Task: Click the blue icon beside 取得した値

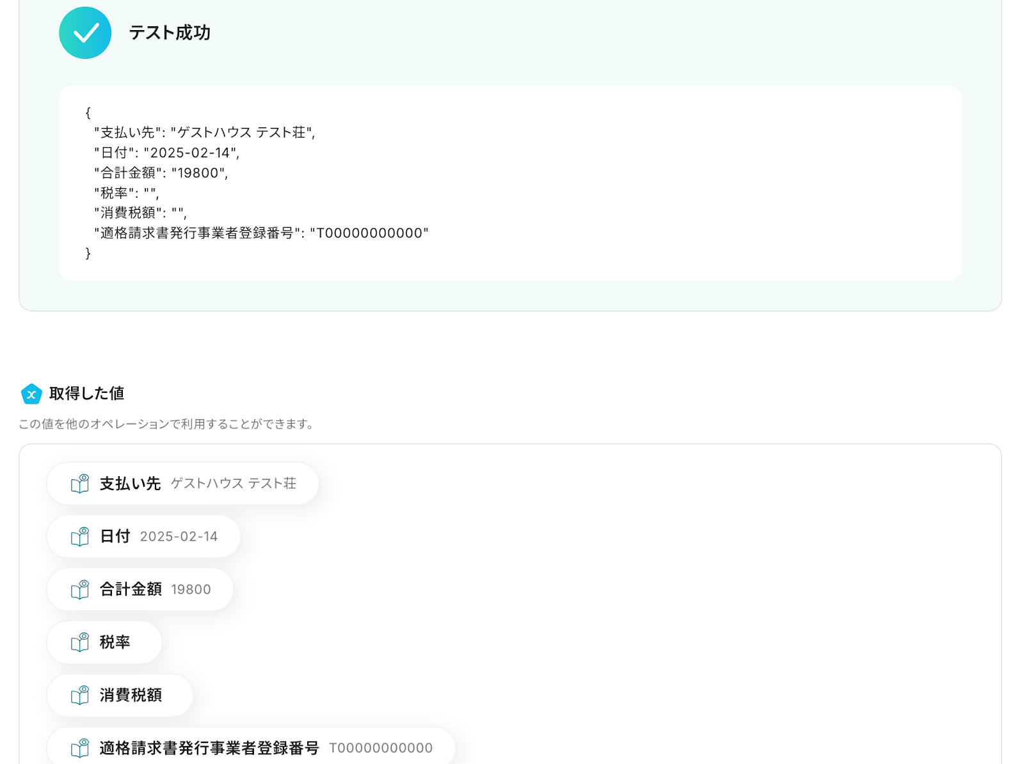Action: click(x=31, y=394)
